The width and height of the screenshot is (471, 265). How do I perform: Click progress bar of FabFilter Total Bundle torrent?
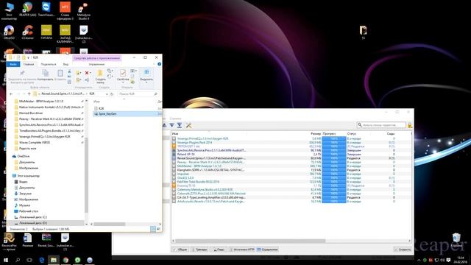pyautogui.click(x=334, y=182)
